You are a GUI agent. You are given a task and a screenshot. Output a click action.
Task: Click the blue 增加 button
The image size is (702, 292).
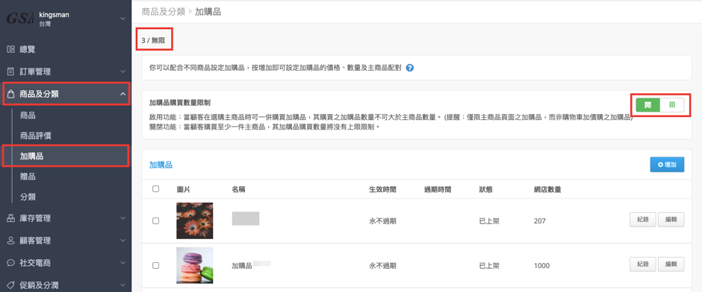pos(667,165)
